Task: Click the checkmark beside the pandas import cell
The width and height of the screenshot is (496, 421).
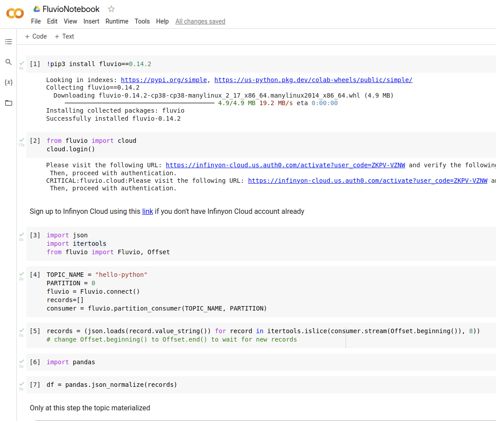Action: click(x=21, y=361)
